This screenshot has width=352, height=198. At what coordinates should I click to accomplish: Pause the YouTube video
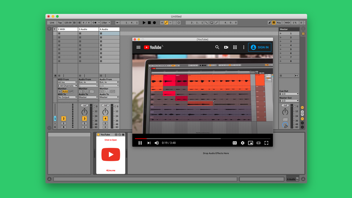coord(140,143)
